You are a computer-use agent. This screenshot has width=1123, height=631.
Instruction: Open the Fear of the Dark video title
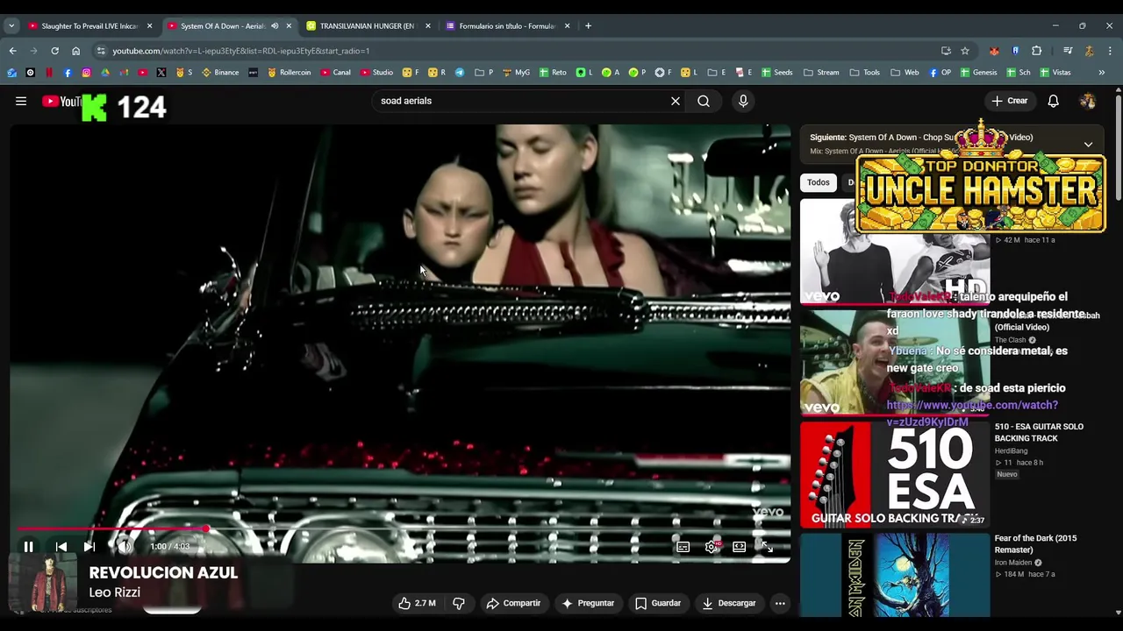coord(1035,543)
